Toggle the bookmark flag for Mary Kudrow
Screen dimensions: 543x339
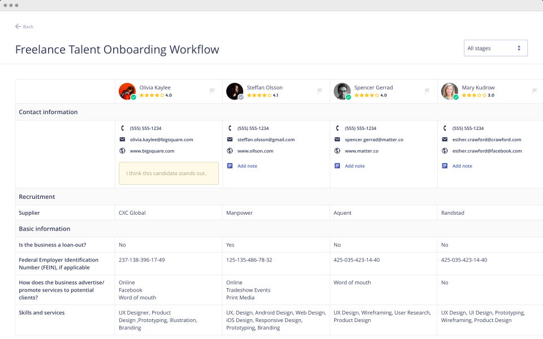[534, 91]
